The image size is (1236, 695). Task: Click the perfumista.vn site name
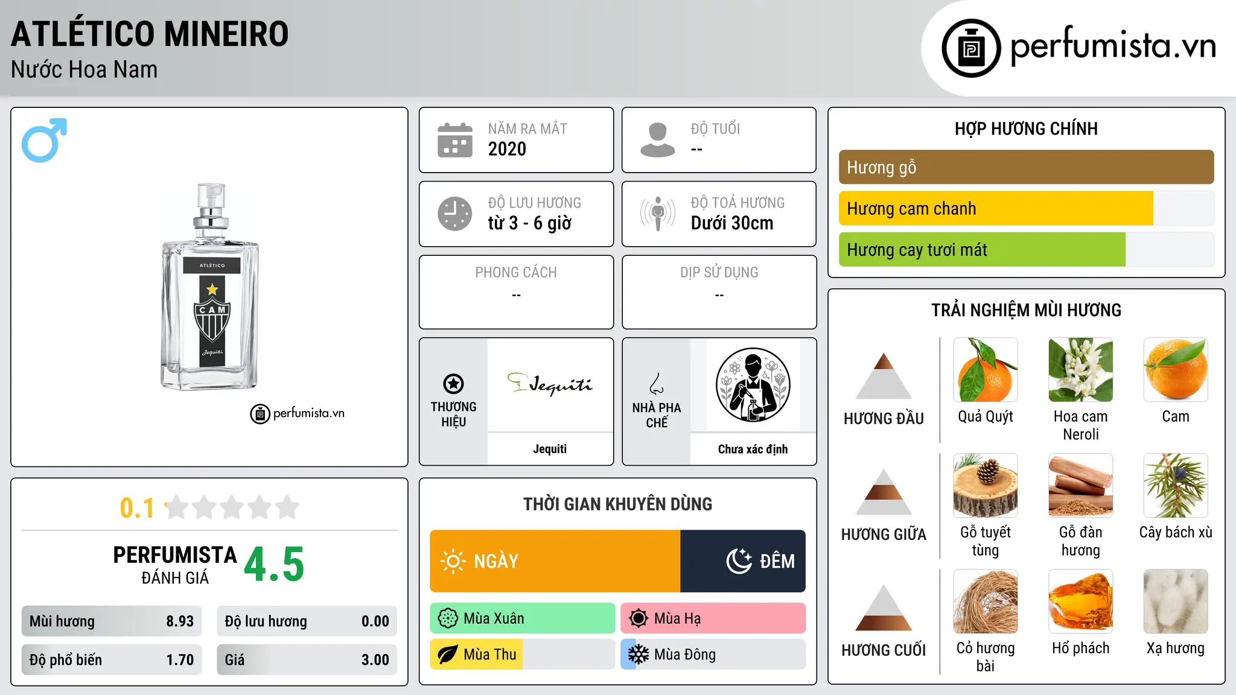[1113, 46]
